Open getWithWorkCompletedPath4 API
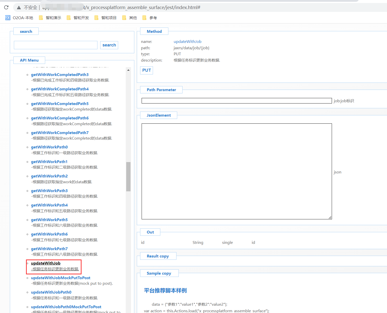 (60, 89)
